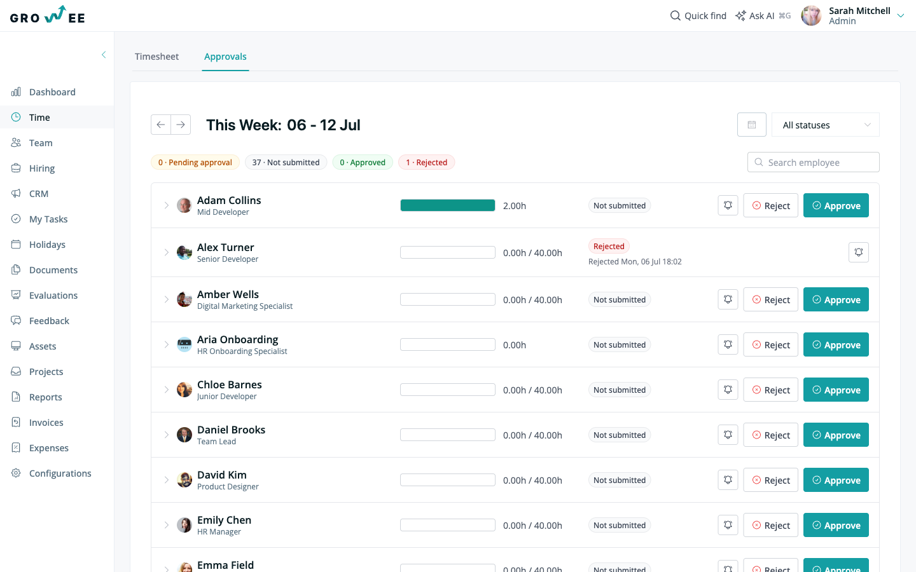
Task: Open Quick find search
Action: tap(698, 16)
